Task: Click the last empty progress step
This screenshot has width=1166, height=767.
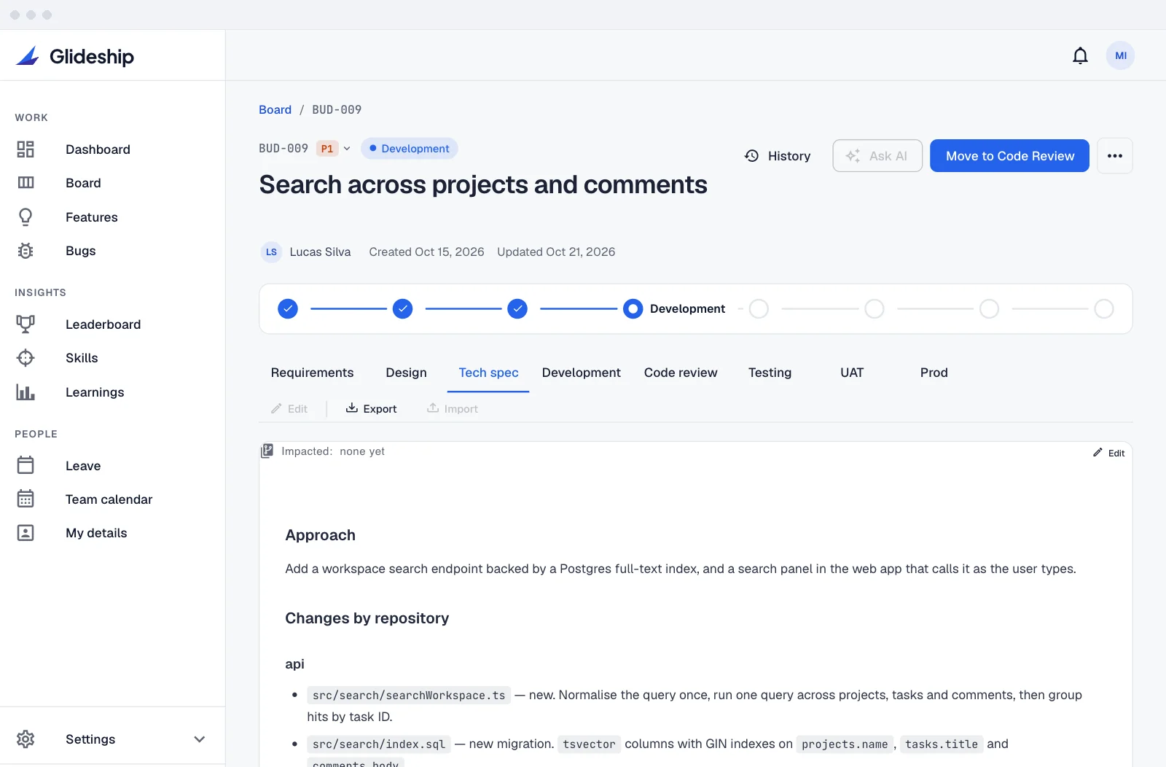Action: click(1104, 309)
